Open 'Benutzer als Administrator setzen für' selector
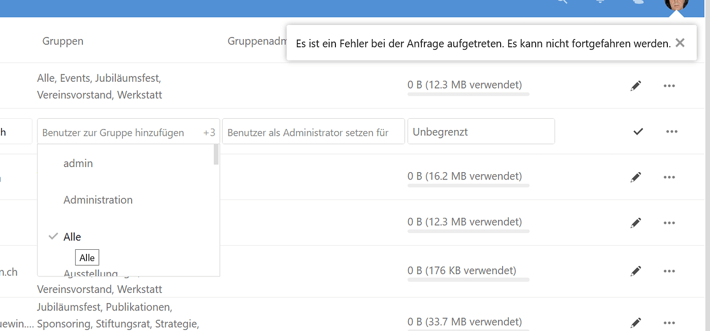The width and height of the screenshot is (710, 331). tap(313, 132)
